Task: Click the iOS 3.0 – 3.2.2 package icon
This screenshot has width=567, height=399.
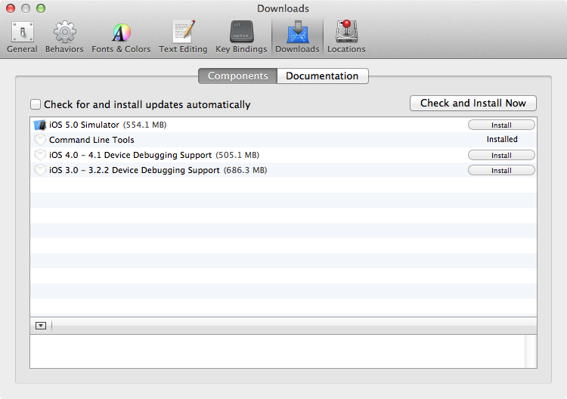Action: point(40,170)
